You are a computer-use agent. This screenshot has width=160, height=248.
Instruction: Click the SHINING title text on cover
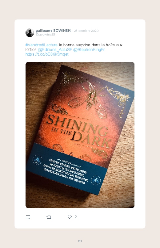pyautogui.click(x=77, y=125)
